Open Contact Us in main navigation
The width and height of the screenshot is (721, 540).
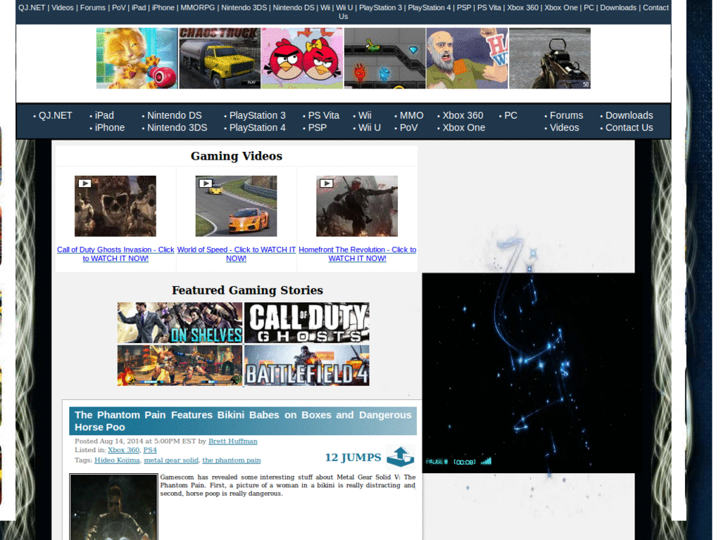pos(629,128)
